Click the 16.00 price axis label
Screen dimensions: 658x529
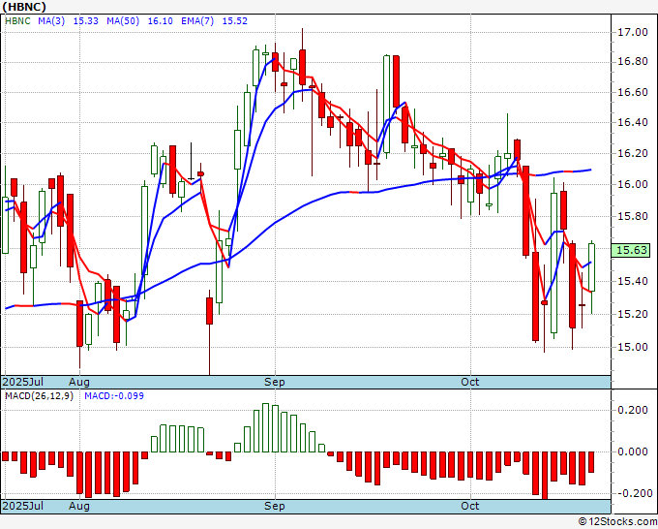click(x=633, y=184)
